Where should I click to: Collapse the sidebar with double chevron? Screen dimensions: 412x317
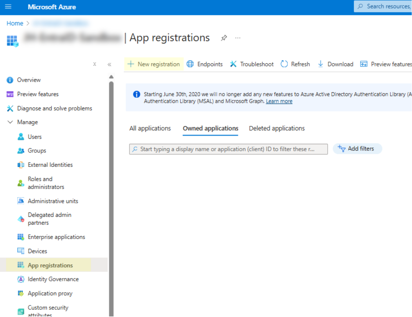[109, 64]
